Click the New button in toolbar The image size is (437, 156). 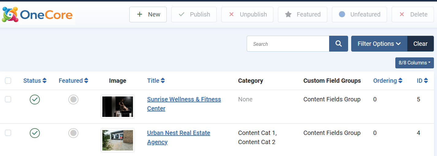[x=148, y=14]
